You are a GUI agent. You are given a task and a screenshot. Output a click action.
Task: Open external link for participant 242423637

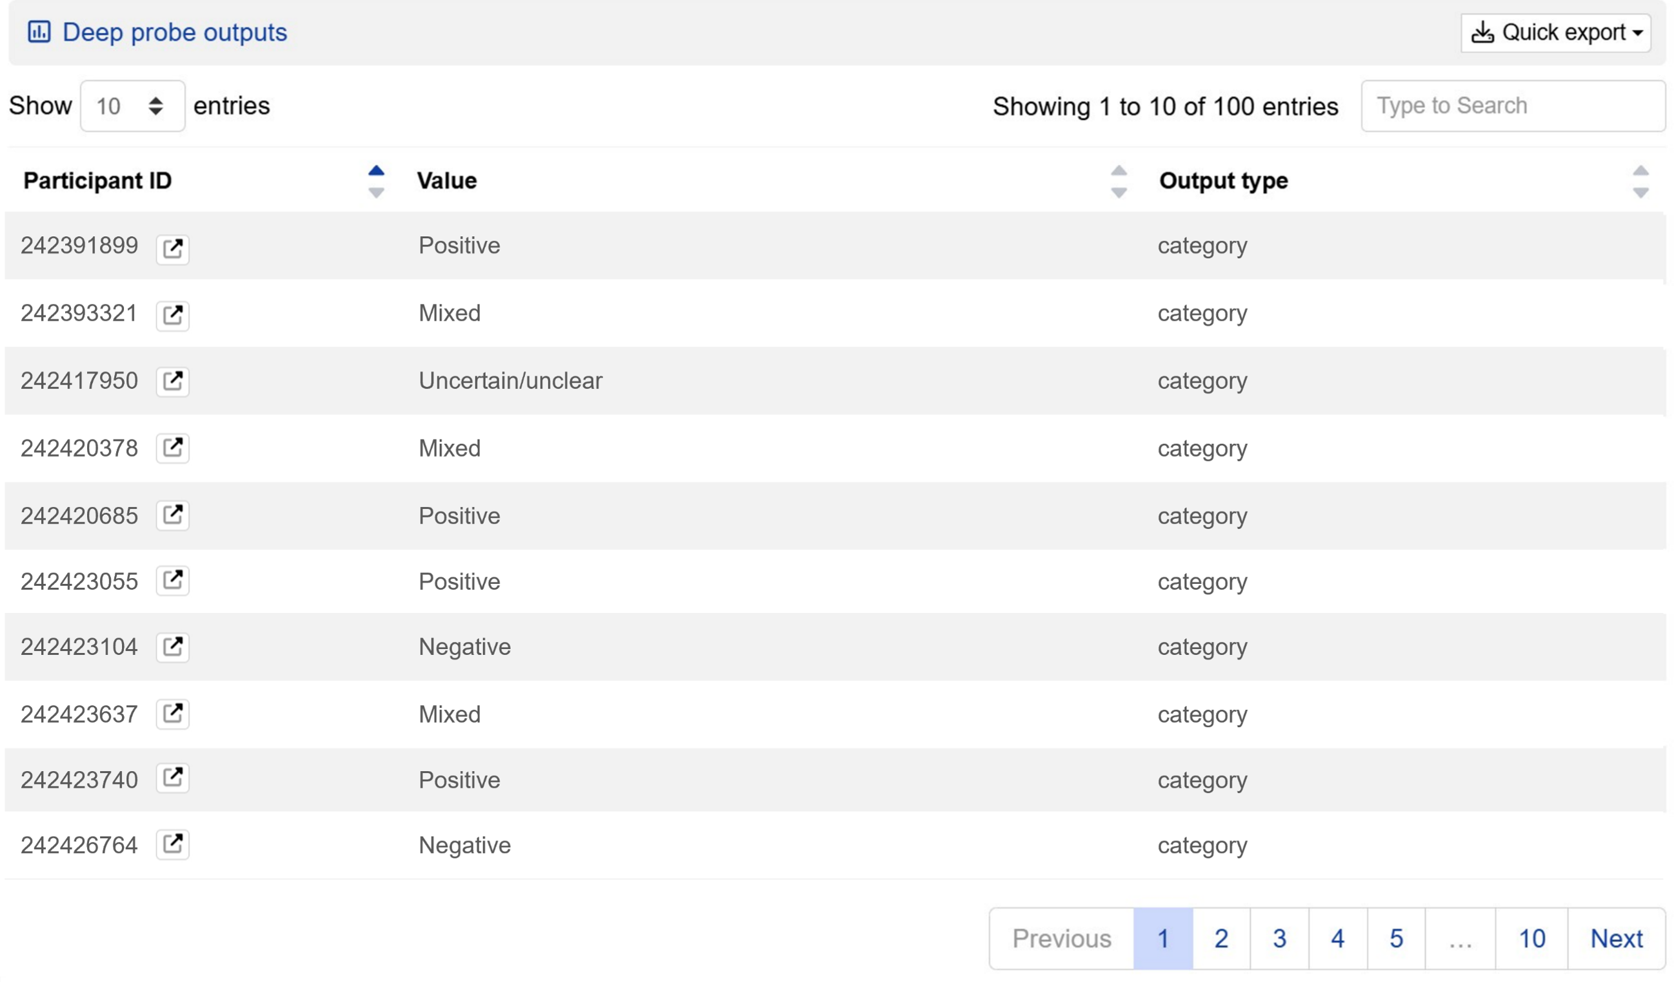point(173,714)
